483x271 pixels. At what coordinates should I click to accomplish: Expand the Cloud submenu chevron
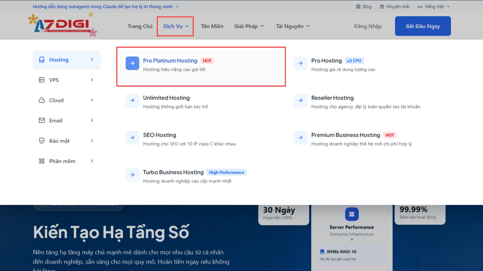(x=92, y=100)
